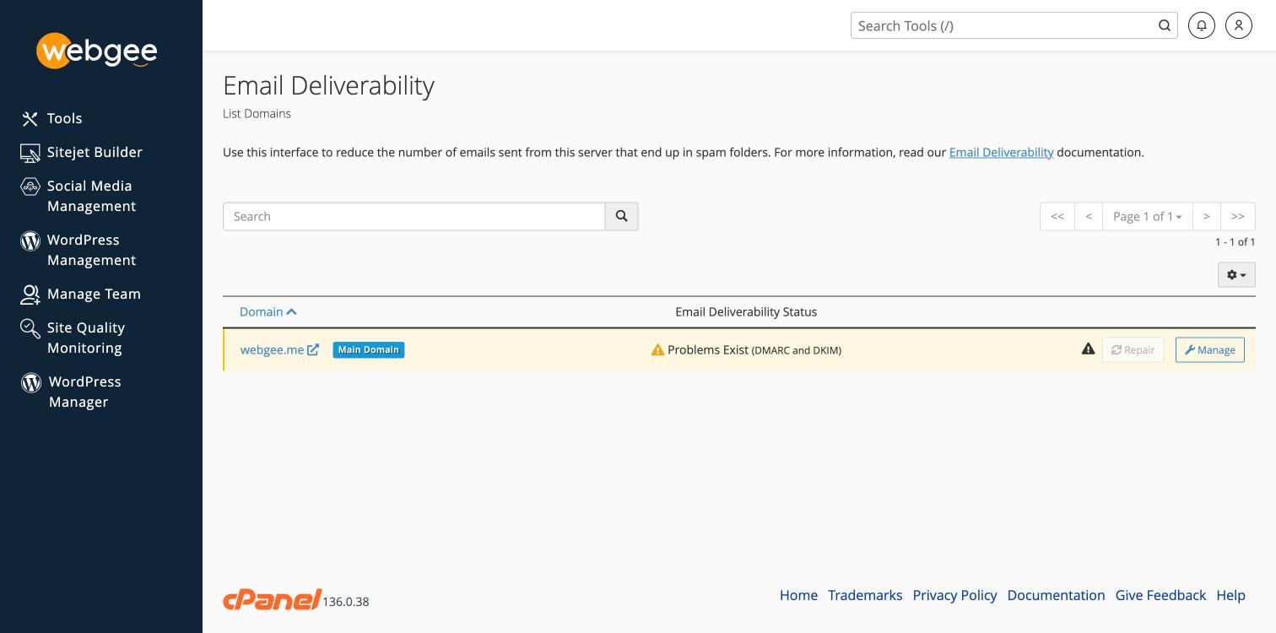The width and height of the screenshot is (1276, 633).
Task: Focus the Search Tools field
Action: pos(1003,25)
